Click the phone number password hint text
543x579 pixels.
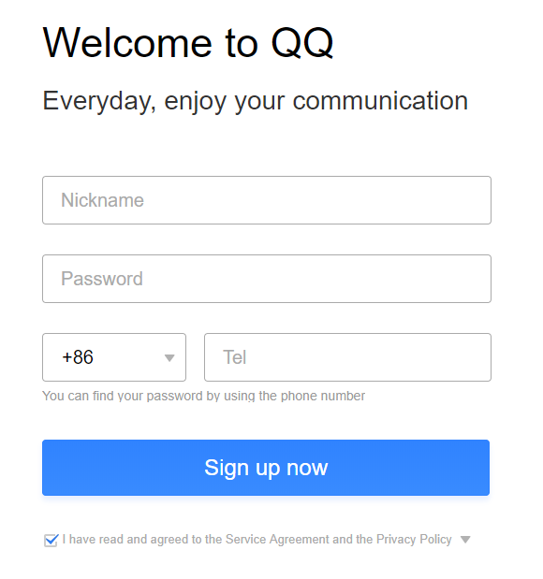[204, 396]
